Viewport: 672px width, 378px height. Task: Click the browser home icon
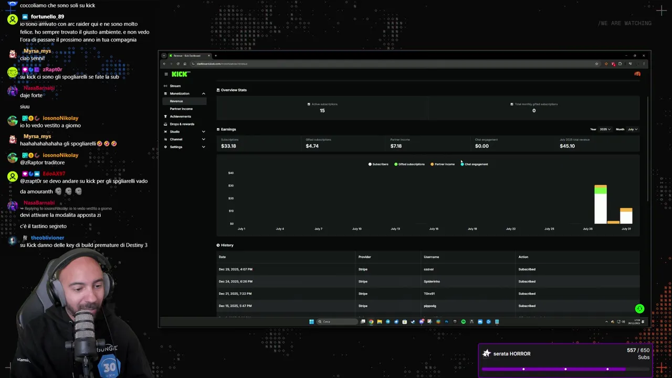click(185, 64)
